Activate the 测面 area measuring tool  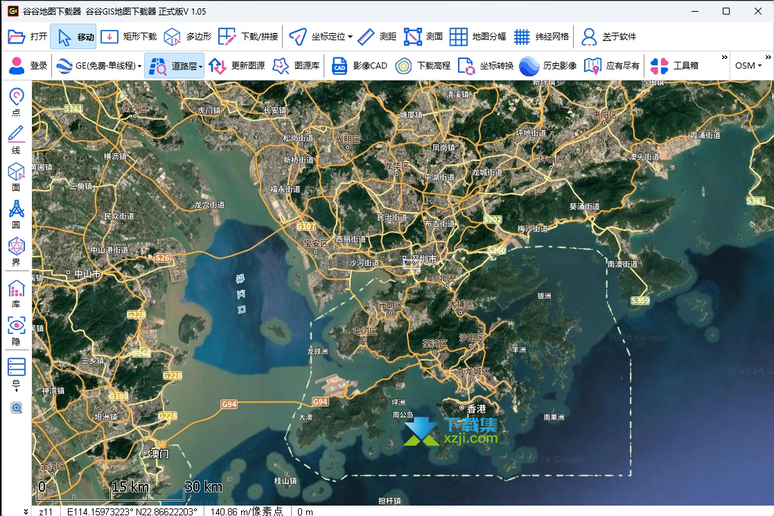[423, 37]
